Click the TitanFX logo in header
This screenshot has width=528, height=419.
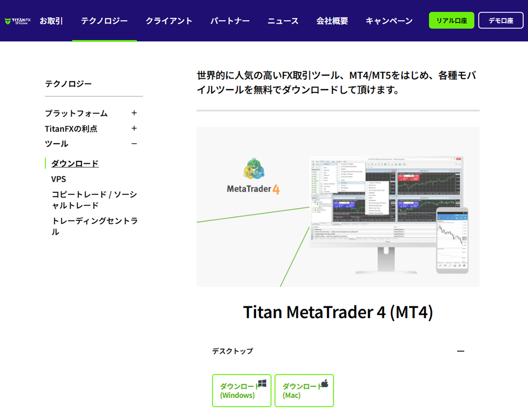(17, 21)
